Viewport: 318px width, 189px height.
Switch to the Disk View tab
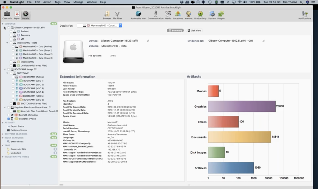(x=194, y=31)
